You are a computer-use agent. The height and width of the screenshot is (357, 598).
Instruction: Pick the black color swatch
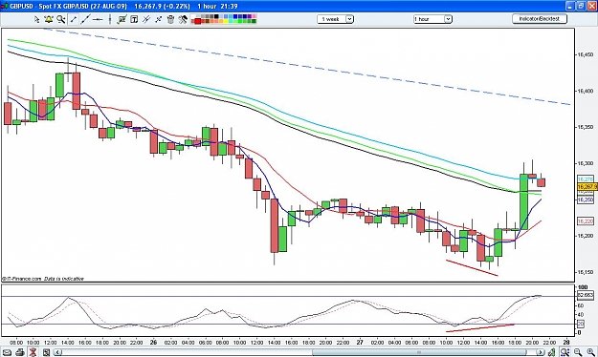tap(216, 17)
